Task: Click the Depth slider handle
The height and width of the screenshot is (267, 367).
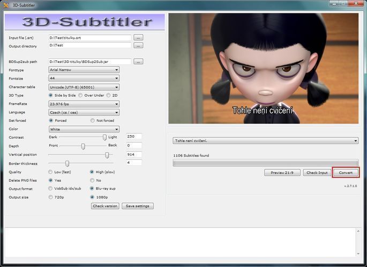Action: (83, 146)
